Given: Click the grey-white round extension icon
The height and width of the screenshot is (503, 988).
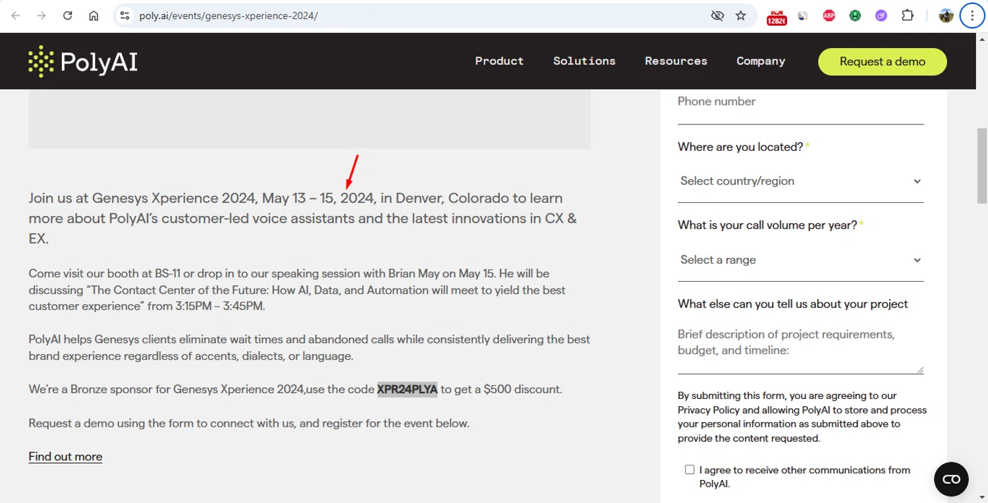Looking at the screenshot, I should [x=803, y=16].
